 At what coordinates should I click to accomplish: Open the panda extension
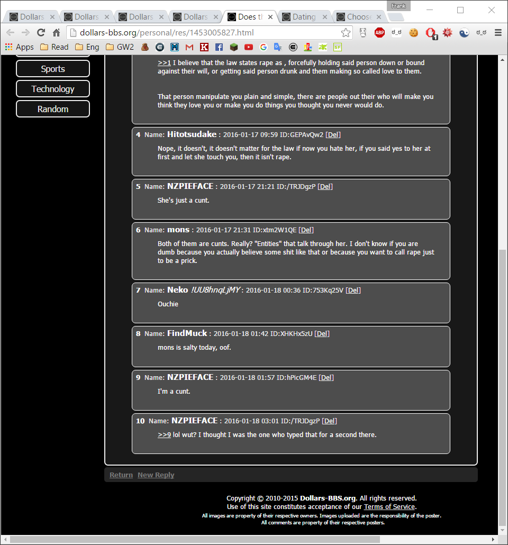pyautogui.click(x=363, y=33)
